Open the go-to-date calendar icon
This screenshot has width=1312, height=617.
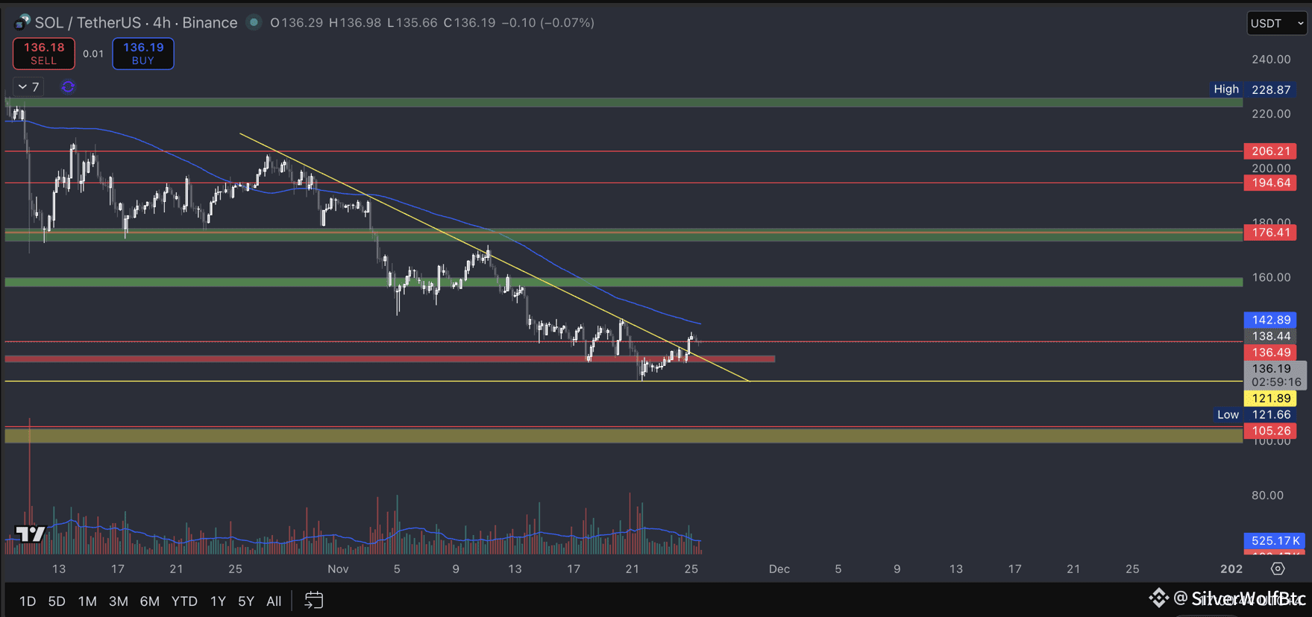pos(314,600)
